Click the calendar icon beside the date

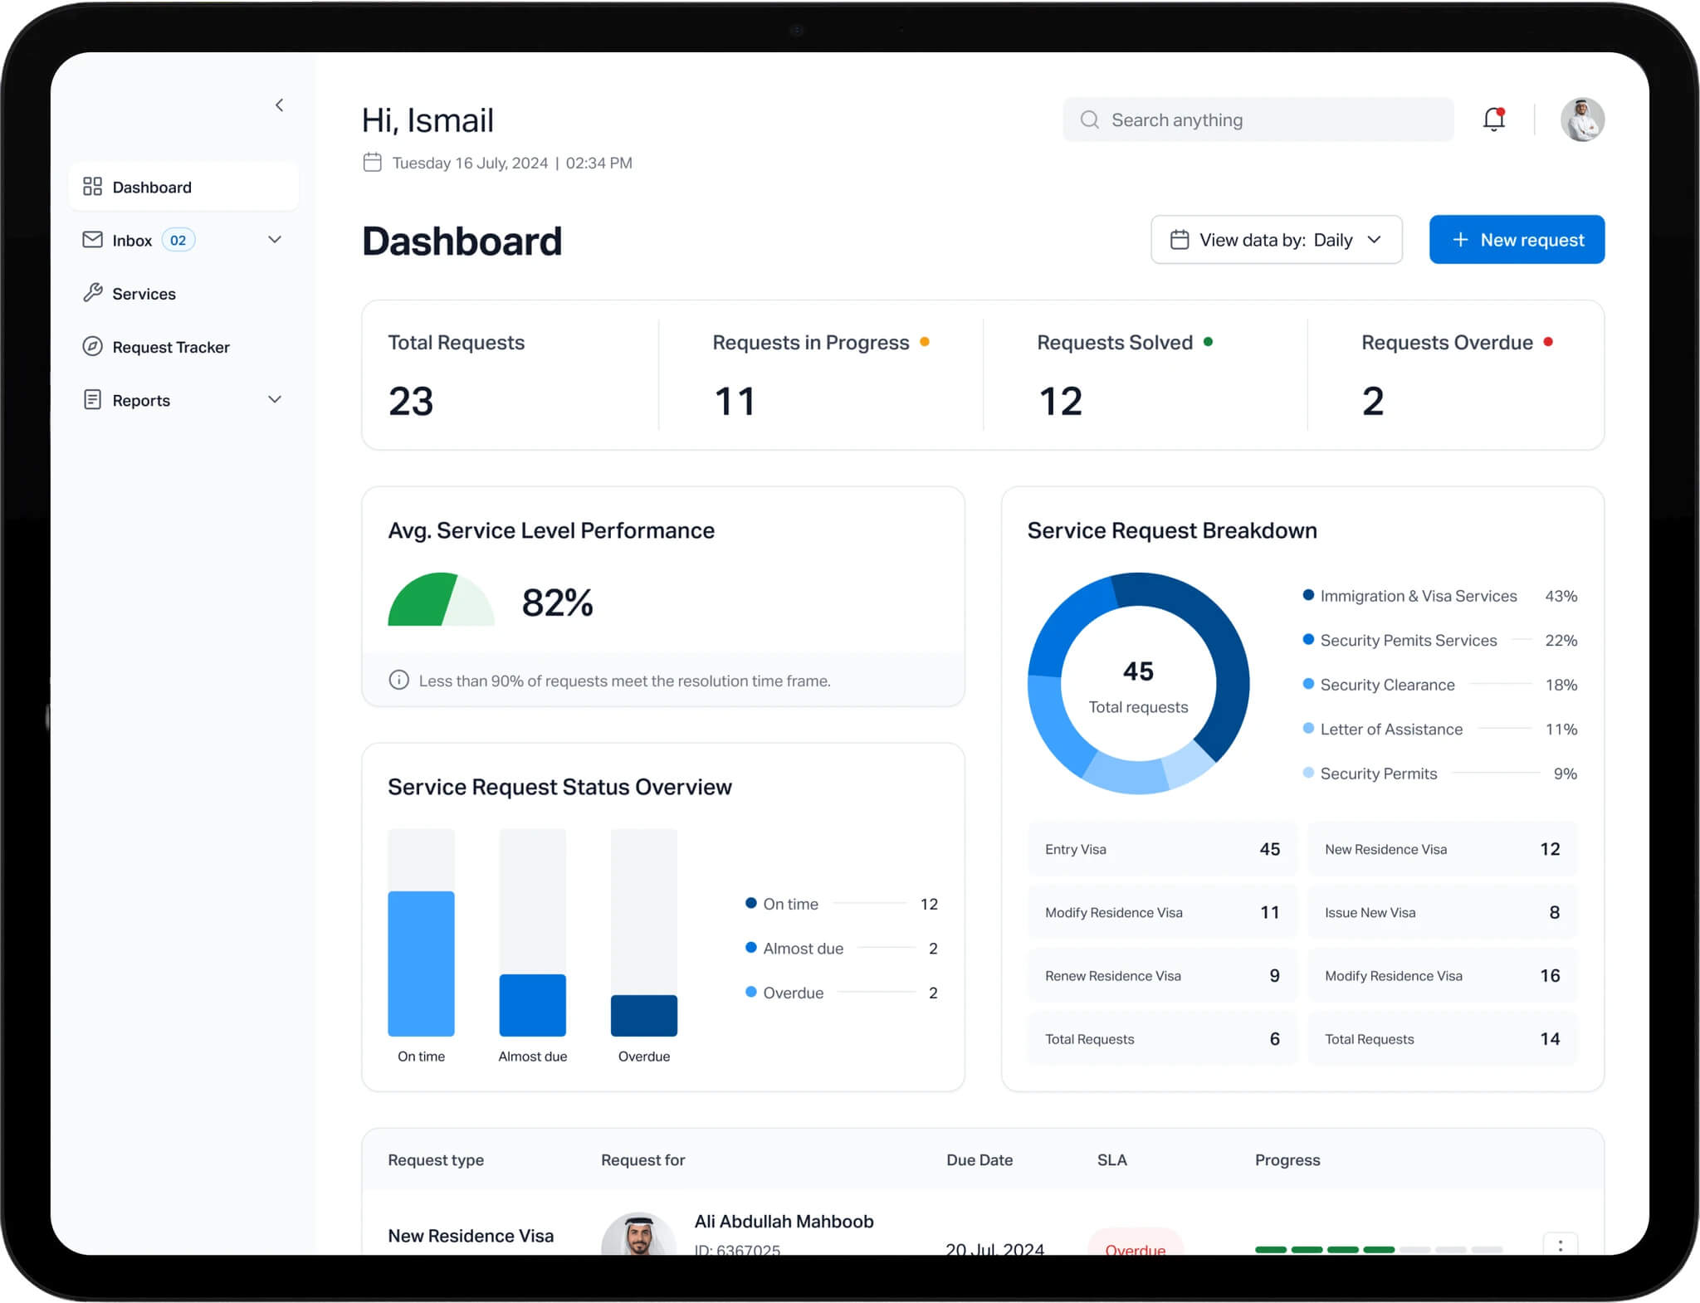(x=372, y=163)
